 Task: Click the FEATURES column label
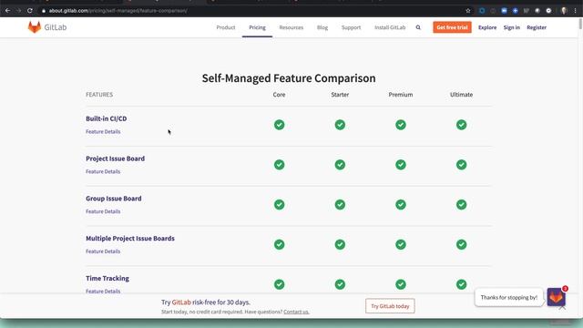coord(99,95)
